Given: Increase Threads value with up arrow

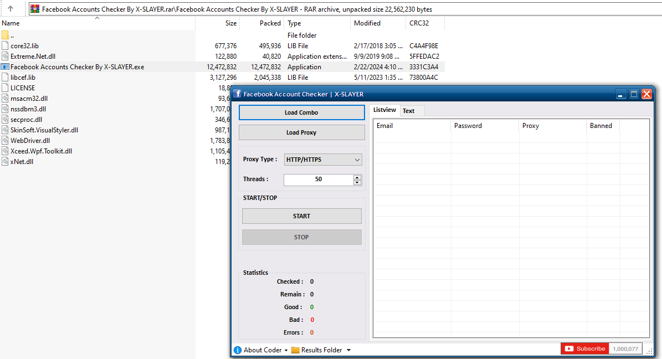Looking at the screenshot, I should click(357, 177).
